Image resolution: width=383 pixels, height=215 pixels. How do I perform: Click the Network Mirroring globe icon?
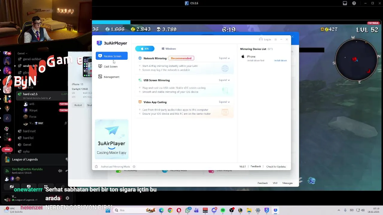pyautogui.click(x=225, y=68)
